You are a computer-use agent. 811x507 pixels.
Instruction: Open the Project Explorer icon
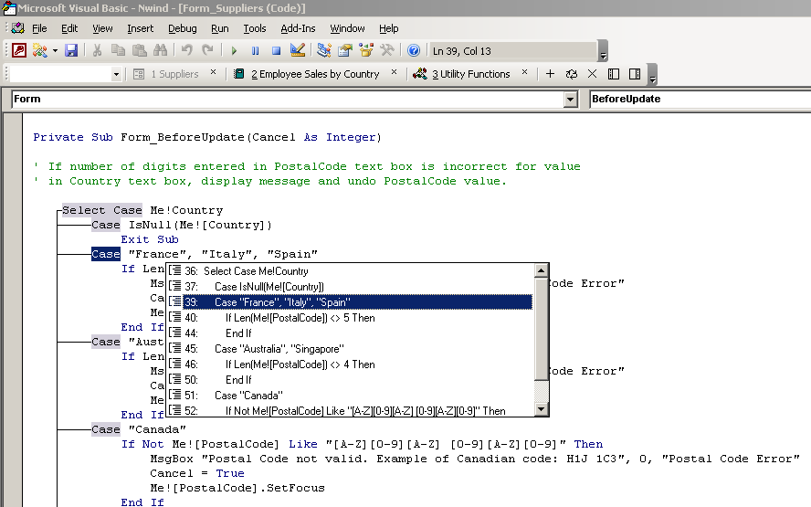[324, 50]
